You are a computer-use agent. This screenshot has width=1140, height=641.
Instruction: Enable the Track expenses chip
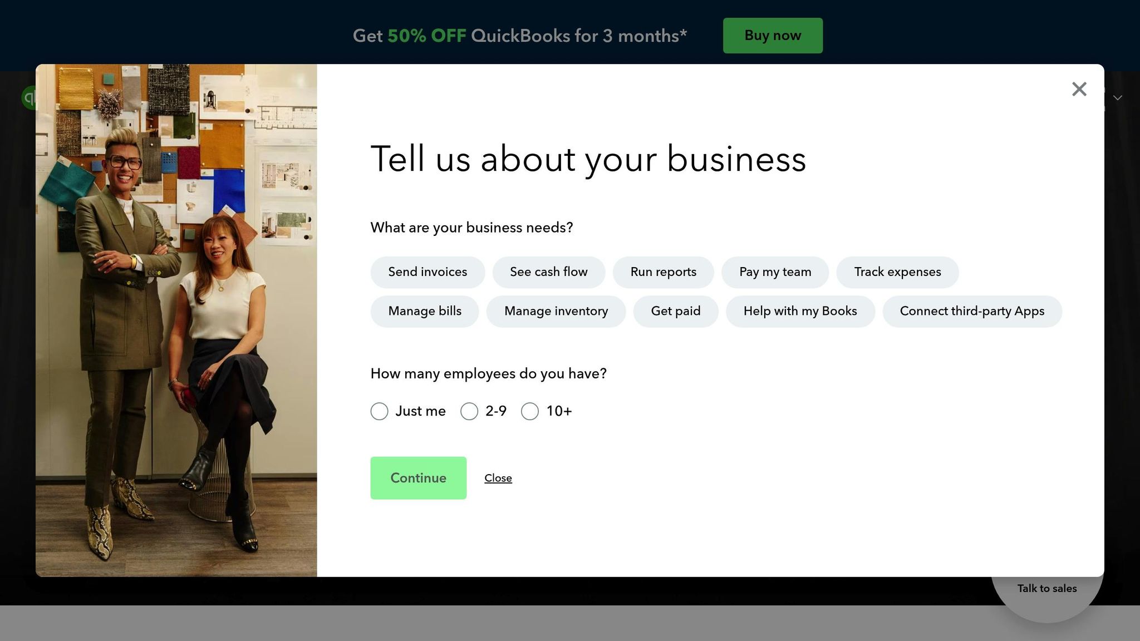tap(897, 272)
